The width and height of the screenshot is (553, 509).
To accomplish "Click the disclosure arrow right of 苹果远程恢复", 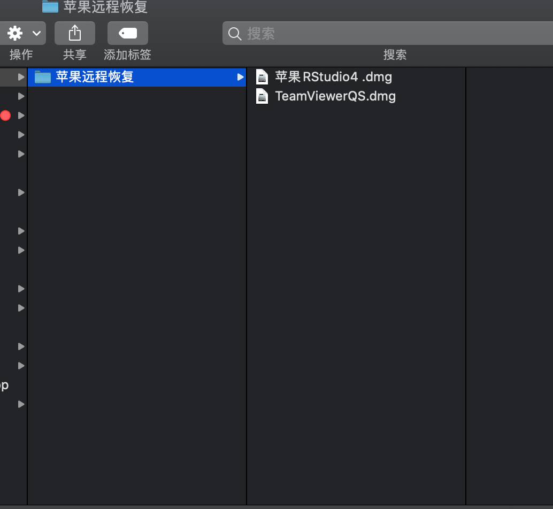I will [x=240, y=76].
